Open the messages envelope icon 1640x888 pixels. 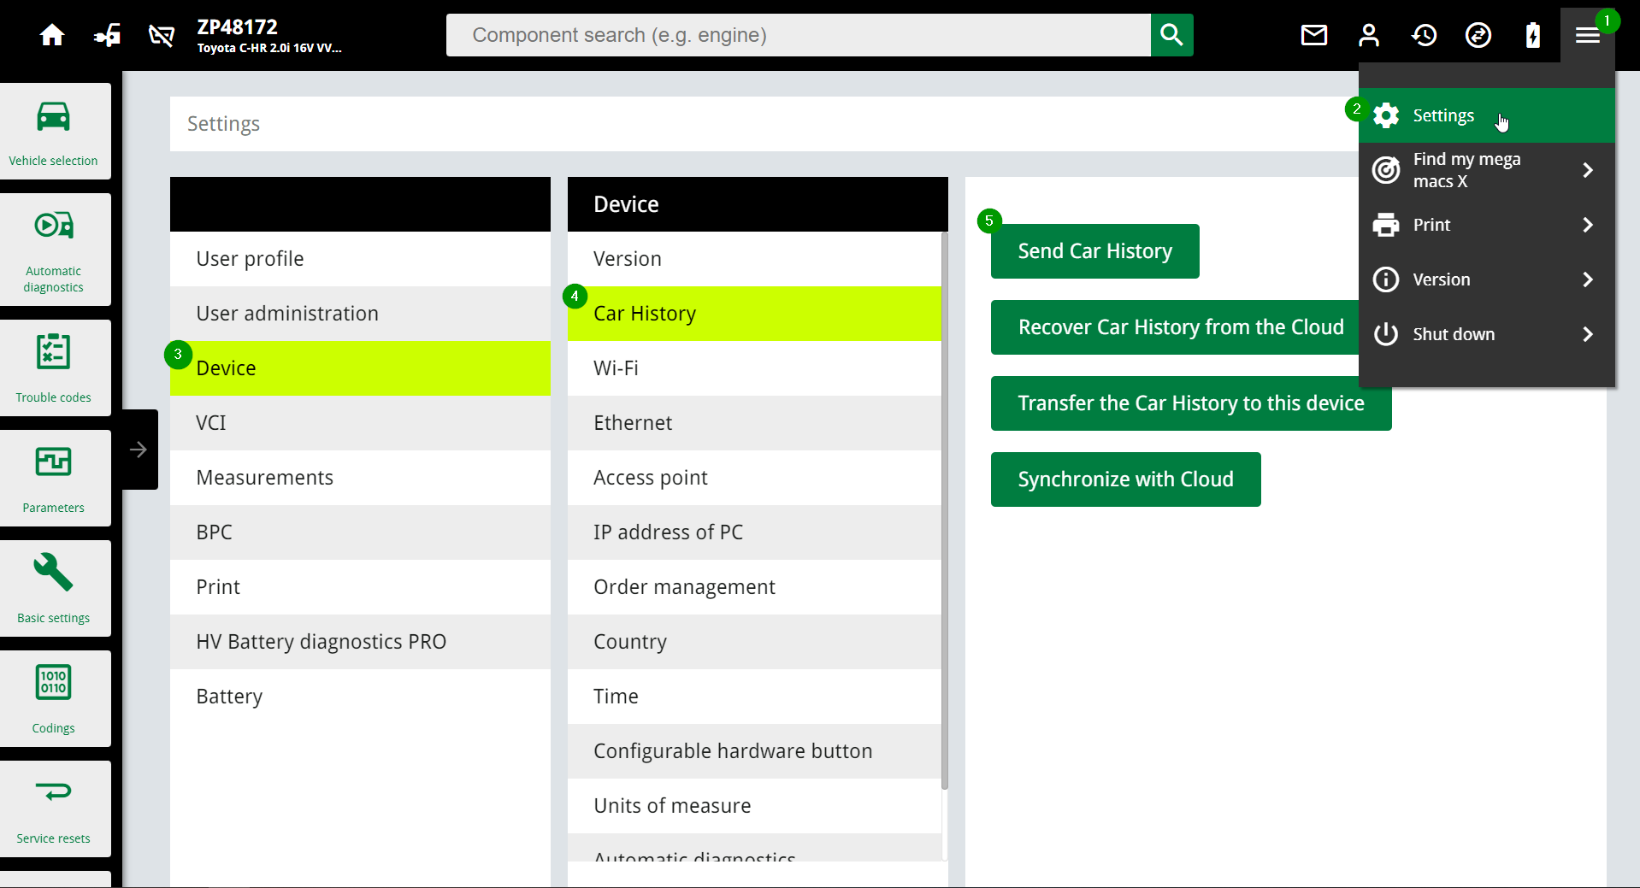1314,35
